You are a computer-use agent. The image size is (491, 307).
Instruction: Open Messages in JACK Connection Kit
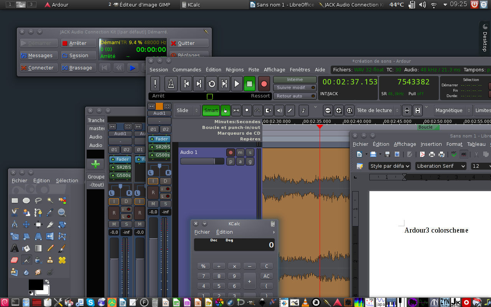pos(39,56)
